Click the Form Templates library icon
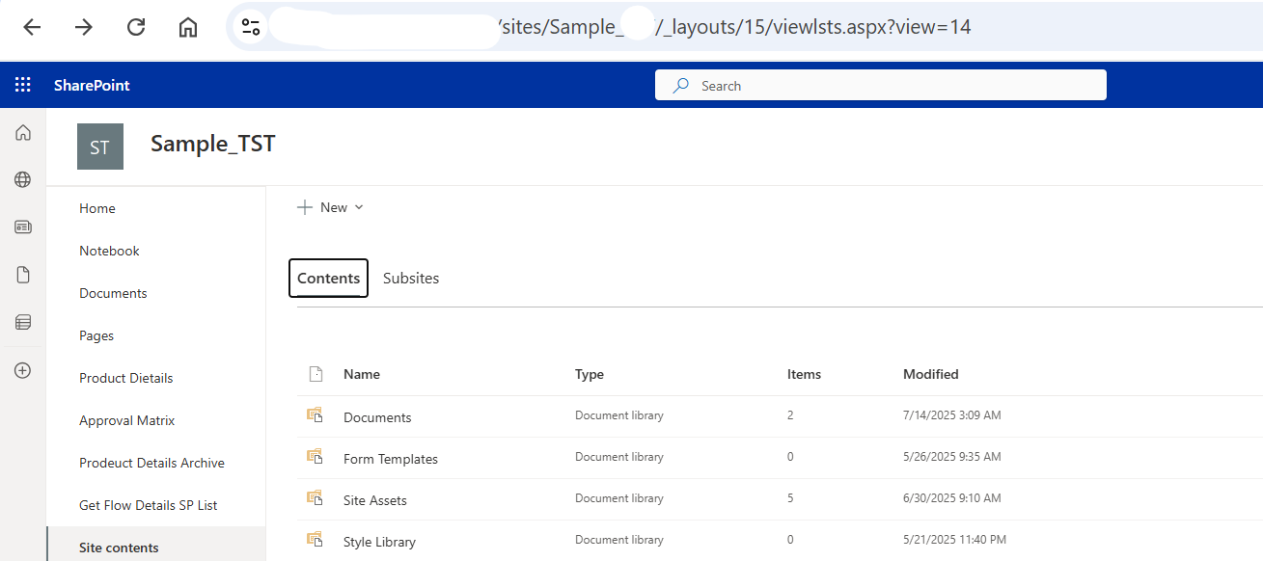The height and width of the screenshot is (561, 1263). (314, 457)
